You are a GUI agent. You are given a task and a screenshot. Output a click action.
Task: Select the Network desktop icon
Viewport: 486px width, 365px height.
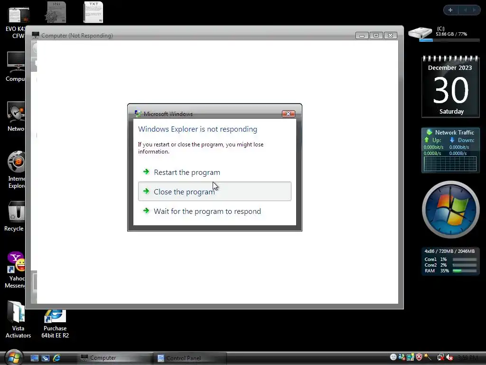15,117
